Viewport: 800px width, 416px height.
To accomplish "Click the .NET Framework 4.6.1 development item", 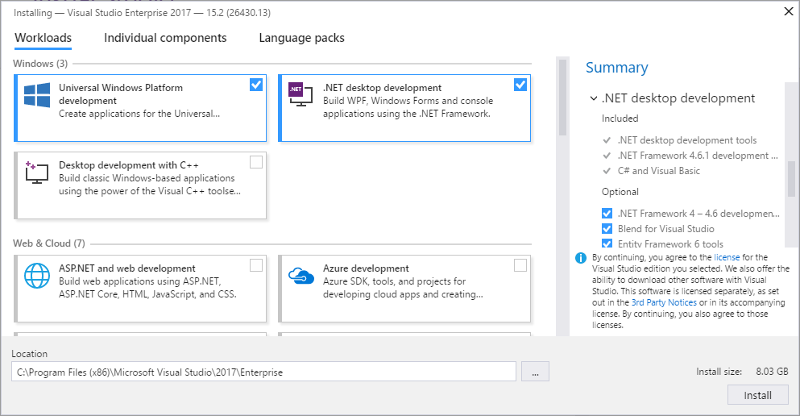I will click(698, 155).
